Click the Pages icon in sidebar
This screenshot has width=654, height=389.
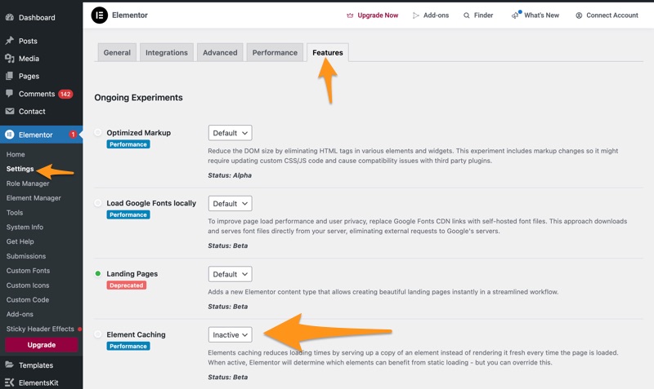point(10,76)
